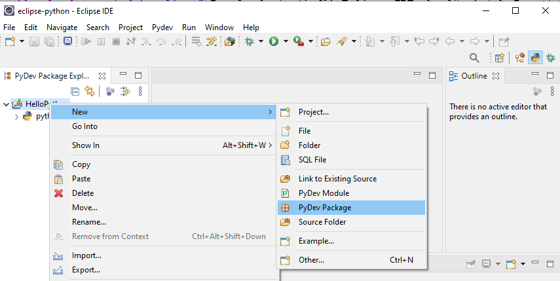Open the Search flashlight dropdown arrow
This screenshot has height=281, width=560.
click(x=354, y=41)
